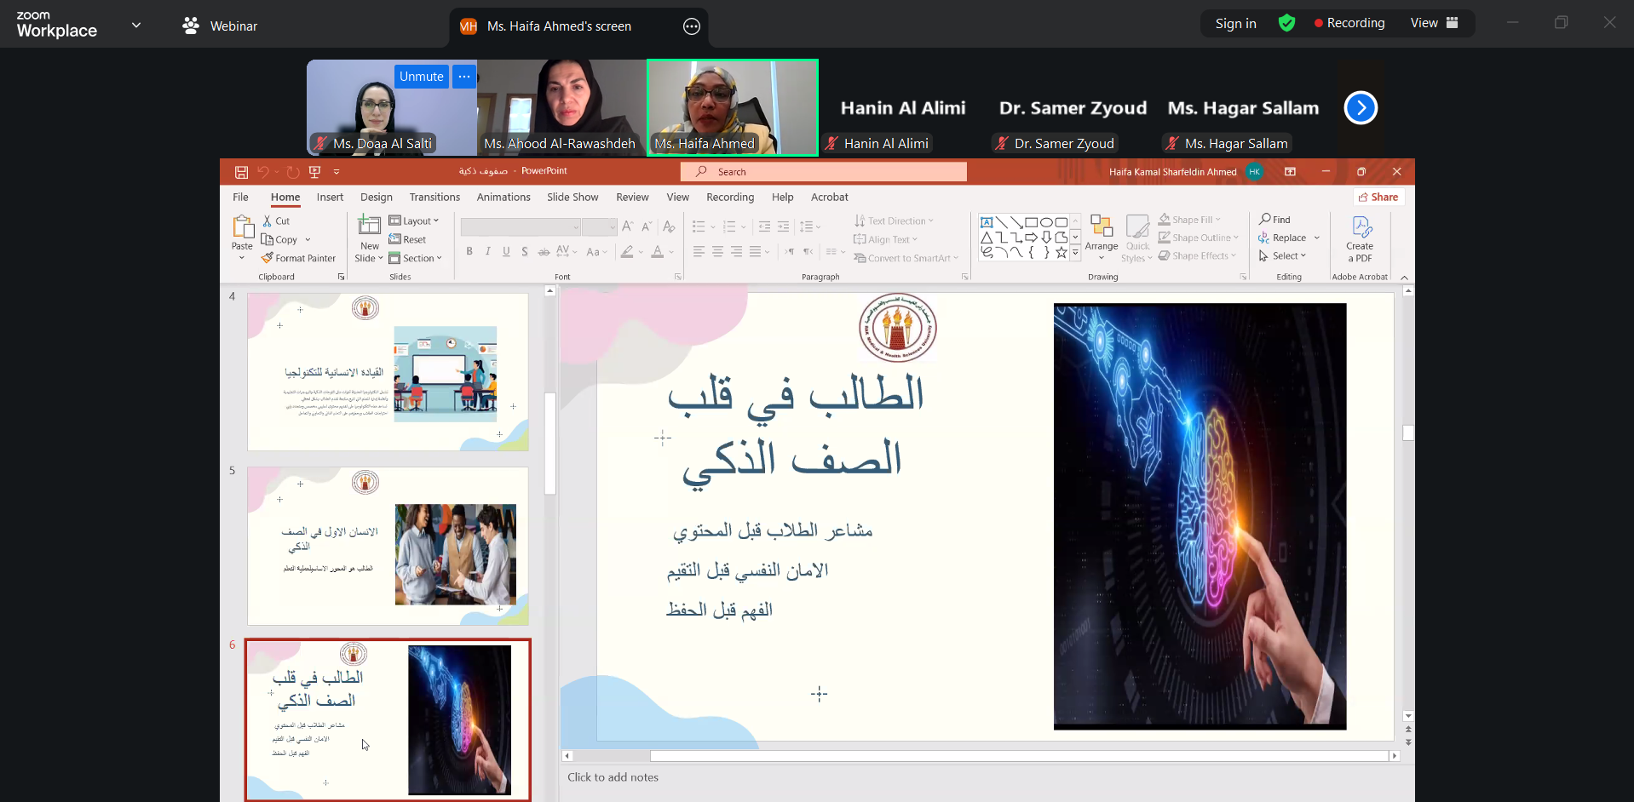Image resolution: width=1634 pixels, height=802 pixels.
Task: Select slide 5 thumbnail
Action: [x=388, y=545]
